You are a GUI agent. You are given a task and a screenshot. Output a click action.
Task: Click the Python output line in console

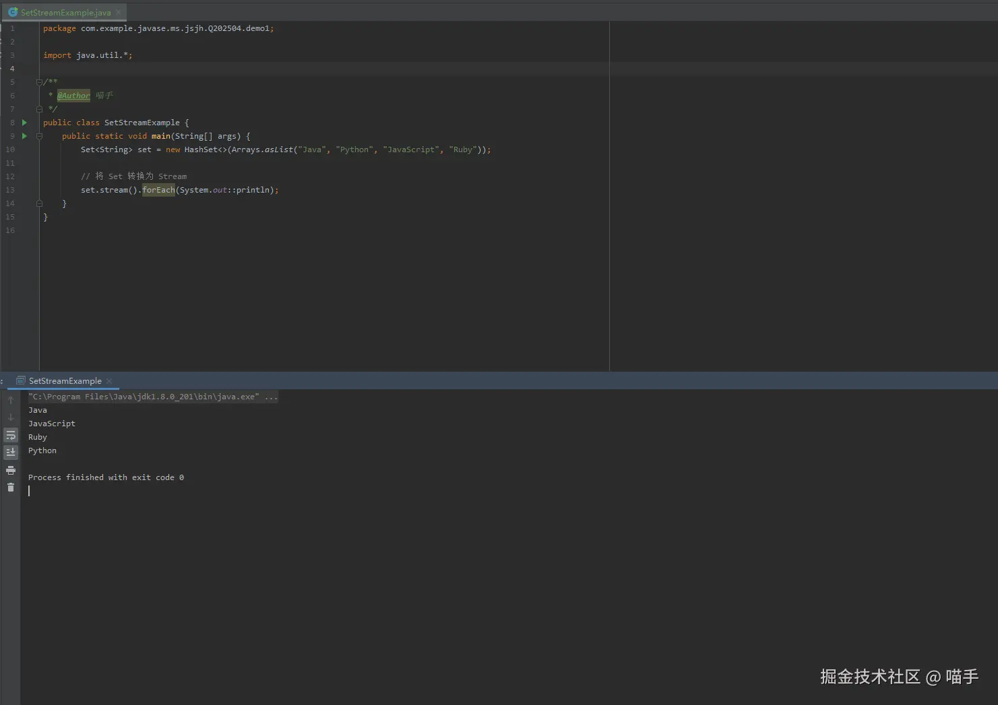coord(42,450)
